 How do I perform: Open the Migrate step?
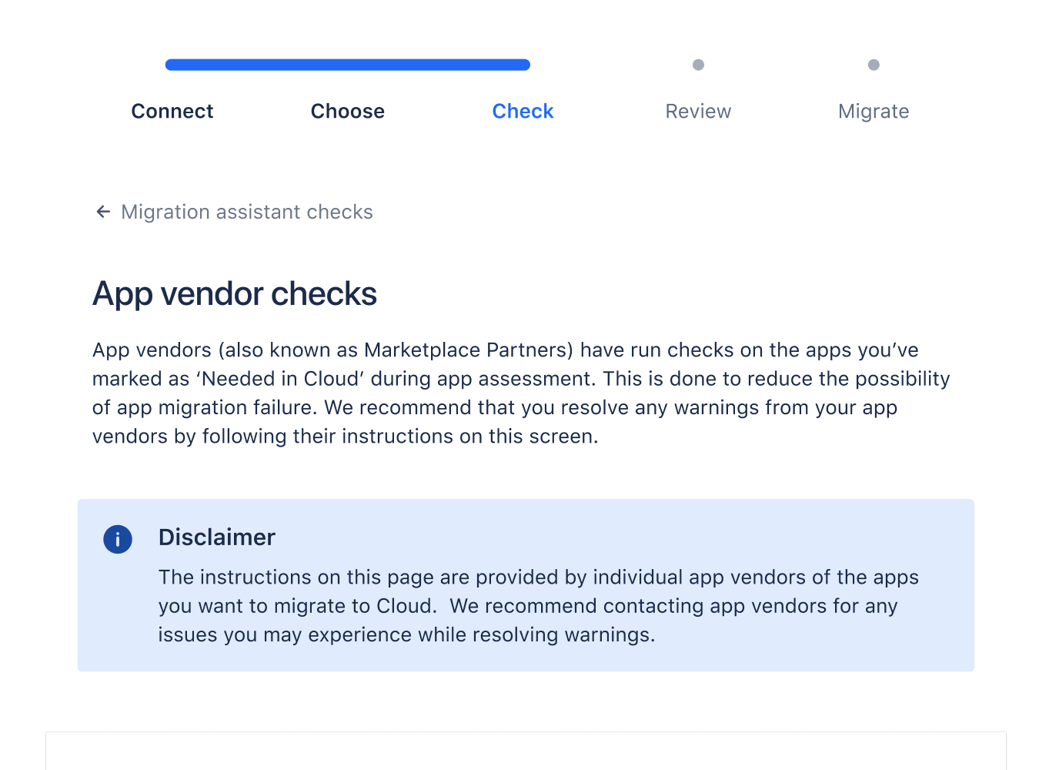tap(874, 111)
